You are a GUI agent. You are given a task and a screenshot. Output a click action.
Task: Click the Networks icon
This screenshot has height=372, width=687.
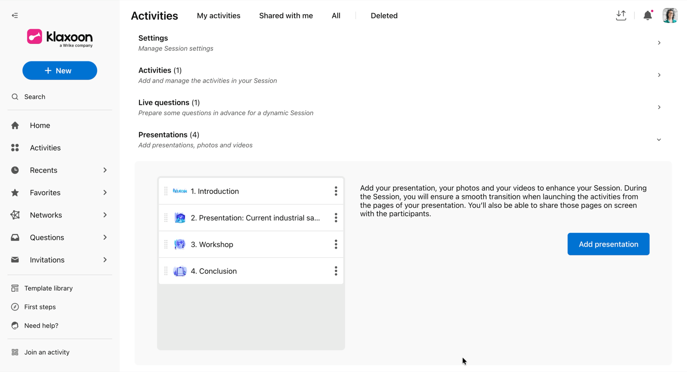15,215
